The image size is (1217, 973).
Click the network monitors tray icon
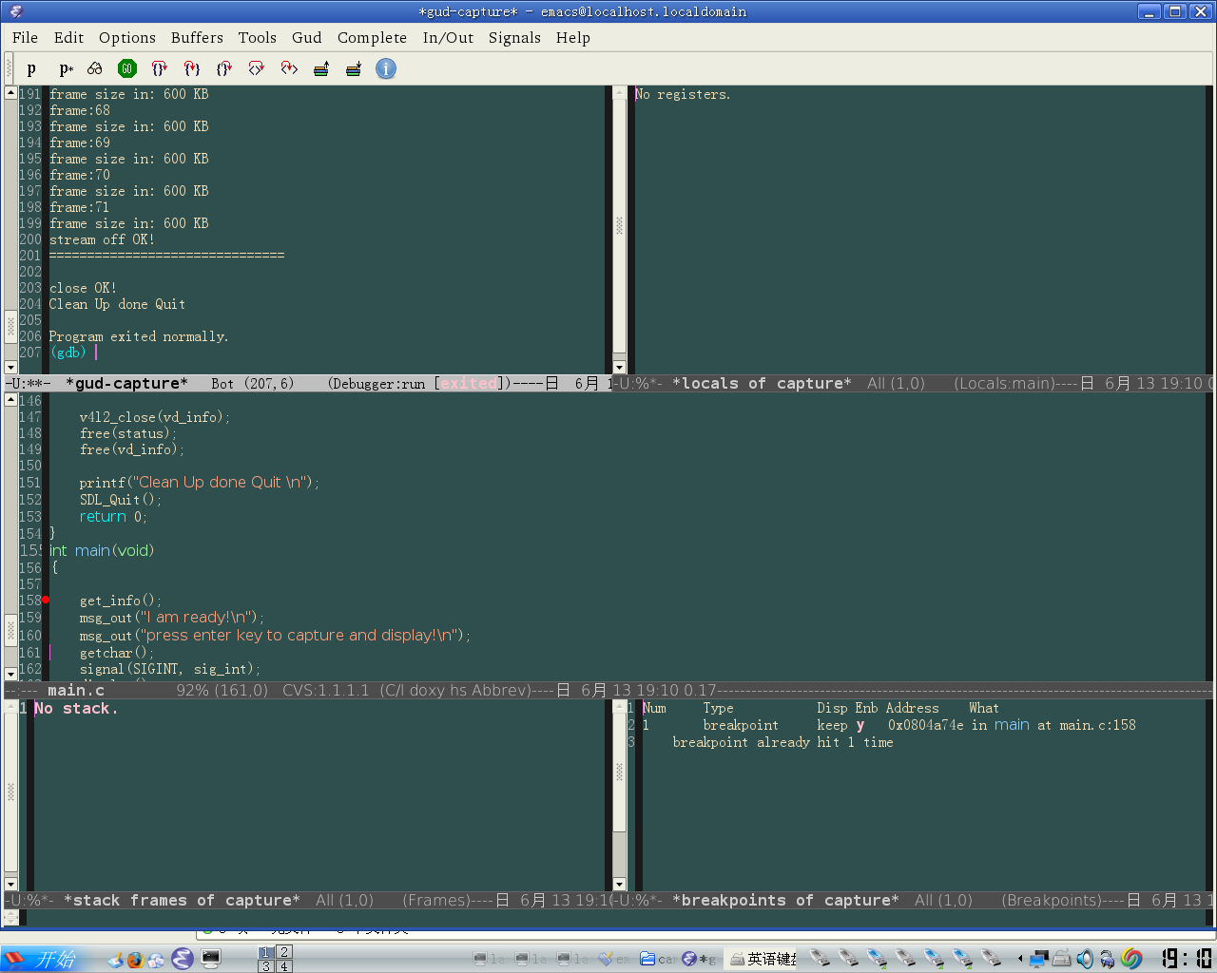(1039, 959)
